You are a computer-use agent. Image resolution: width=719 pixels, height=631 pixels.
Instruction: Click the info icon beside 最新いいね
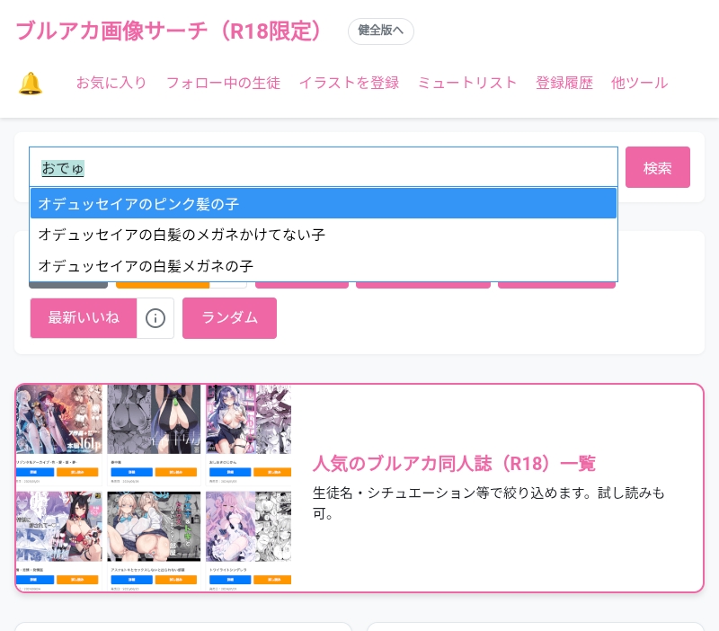[x=155, y=318]
